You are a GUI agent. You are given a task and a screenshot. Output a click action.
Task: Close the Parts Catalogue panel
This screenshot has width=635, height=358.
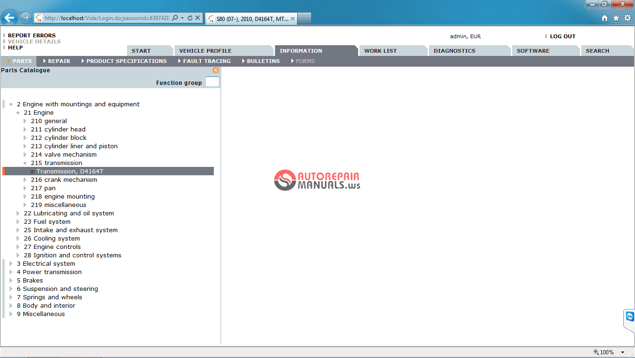click(x=215, y=70)
